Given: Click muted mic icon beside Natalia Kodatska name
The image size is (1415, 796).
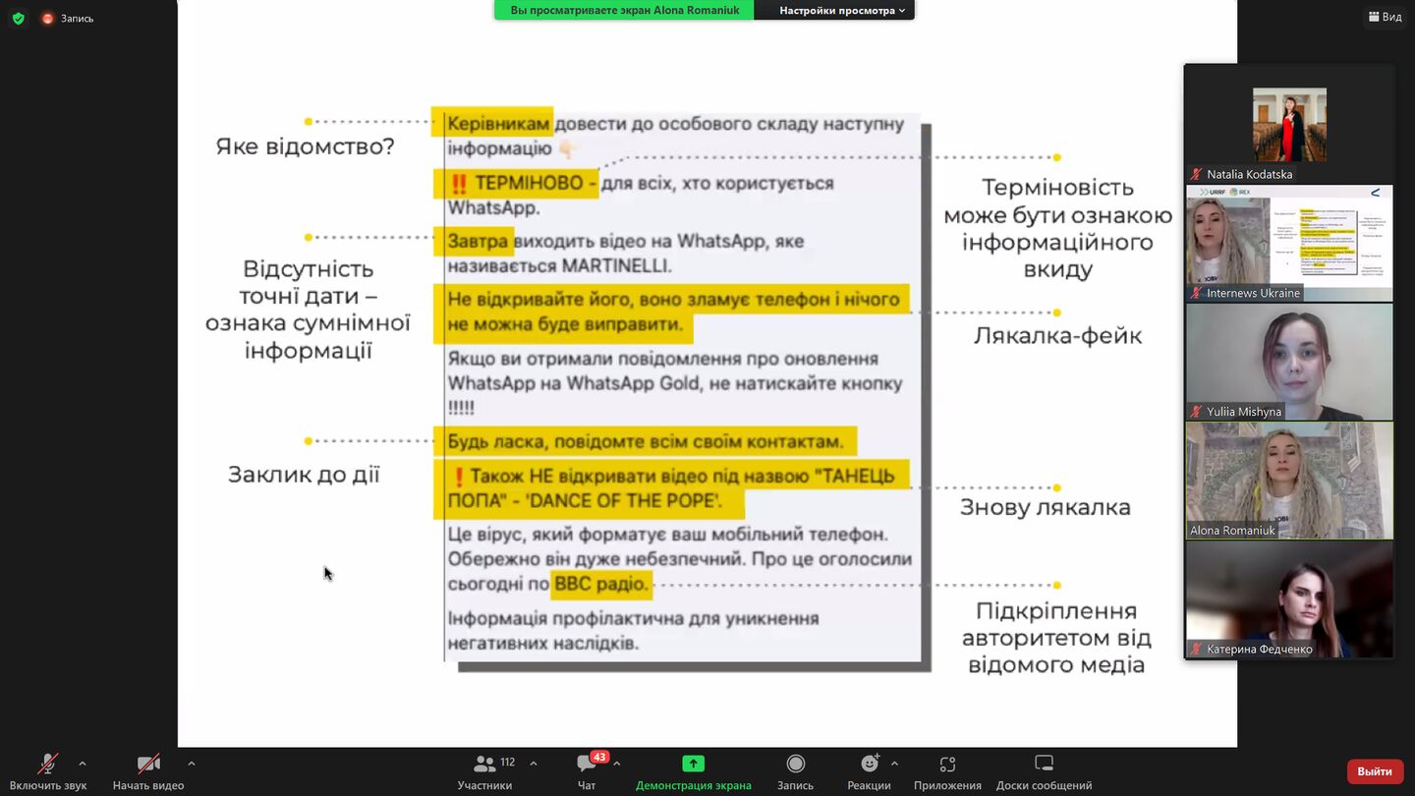Looking at the screenshot, I should [1197, 174].
